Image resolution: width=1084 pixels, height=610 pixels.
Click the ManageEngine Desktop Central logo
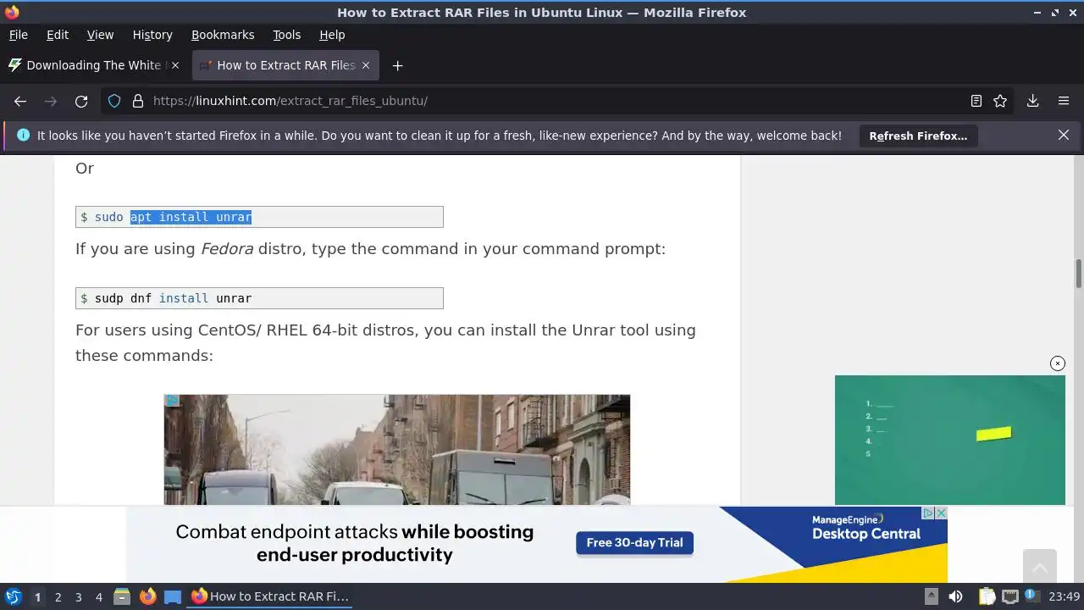pos(866,528)
